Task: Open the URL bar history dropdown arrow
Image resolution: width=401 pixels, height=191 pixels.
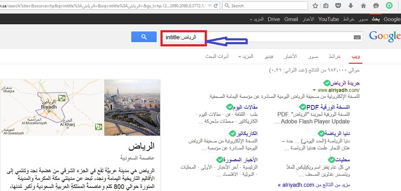Action: (x=209, y=6)
